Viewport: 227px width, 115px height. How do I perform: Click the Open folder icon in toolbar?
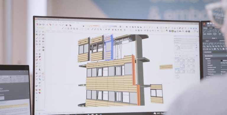tap(40, 24)
